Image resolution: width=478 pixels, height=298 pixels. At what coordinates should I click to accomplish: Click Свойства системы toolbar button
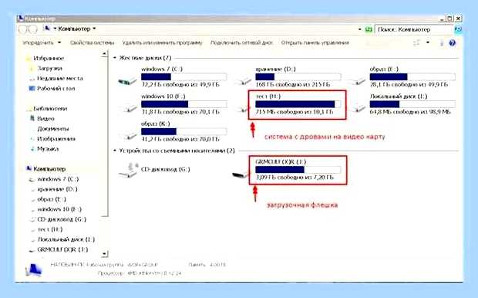click(92, 42)
